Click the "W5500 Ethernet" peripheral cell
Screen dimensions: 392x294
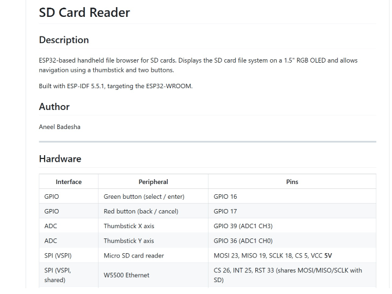126,275
